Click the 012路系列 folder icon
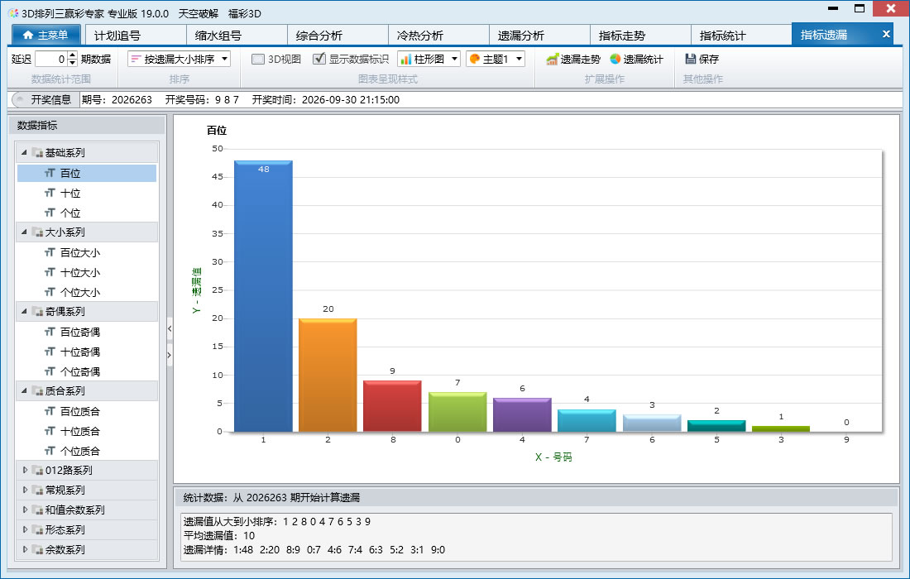 tap(38, 471)
